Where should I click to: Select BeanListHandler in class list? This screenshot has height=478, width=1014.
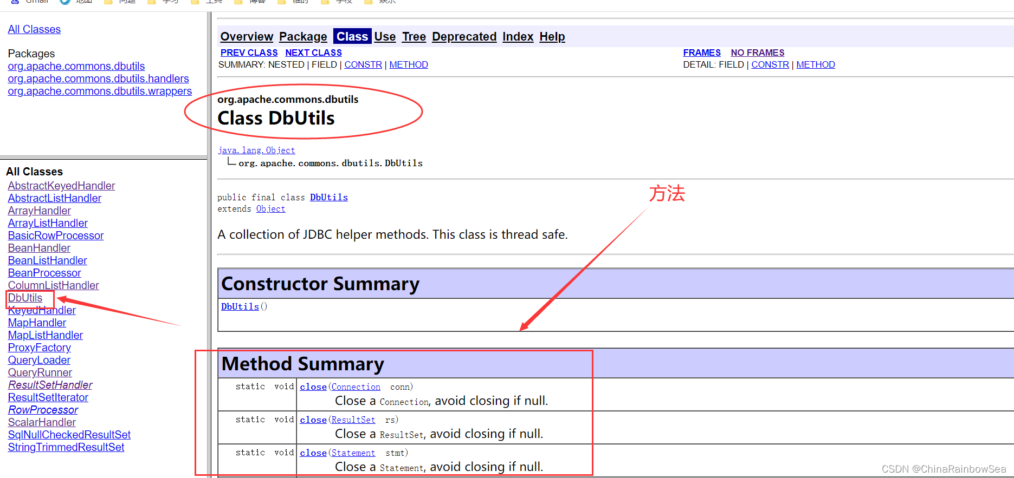coord(47,260)
